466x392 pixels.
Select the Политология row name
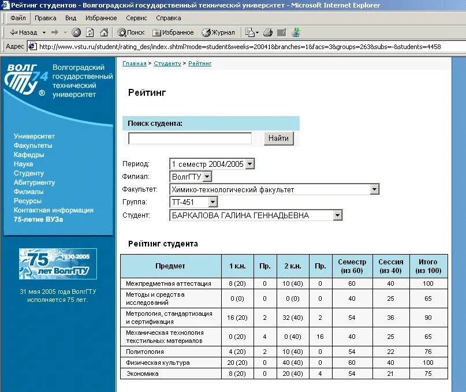145,352
